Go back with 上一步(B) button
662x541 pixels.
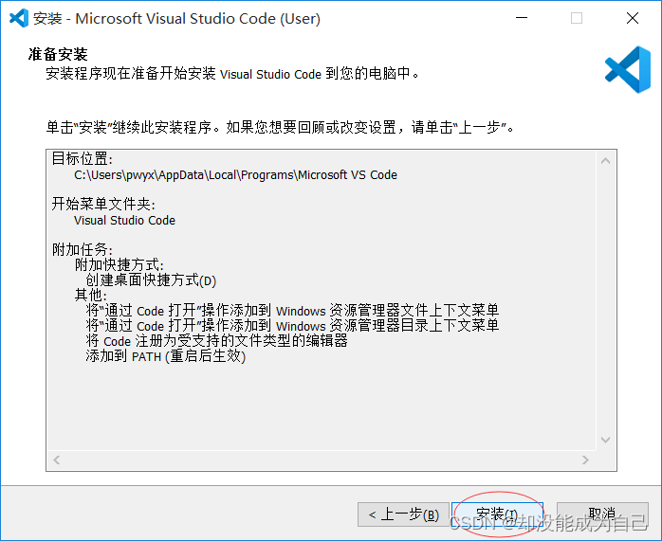[403, 514]
